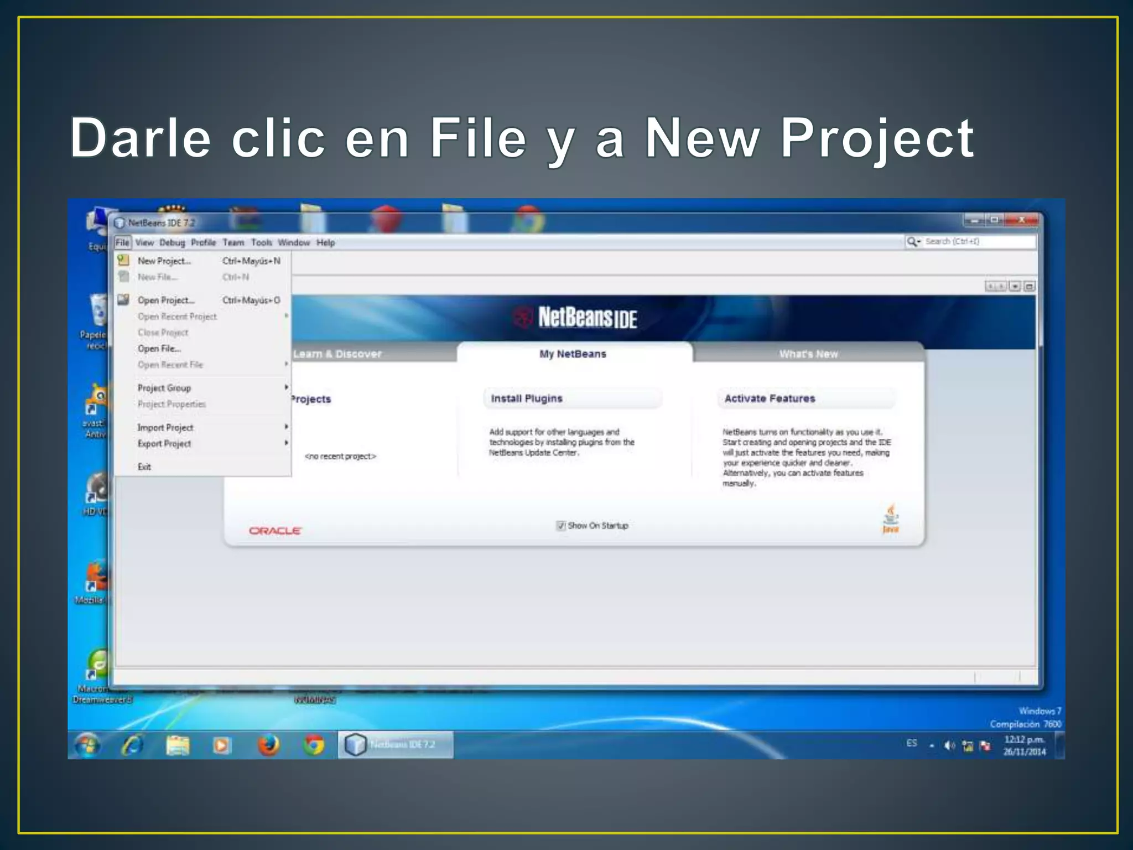Click the tab list dropdown arrow button

click(1015, 286)
